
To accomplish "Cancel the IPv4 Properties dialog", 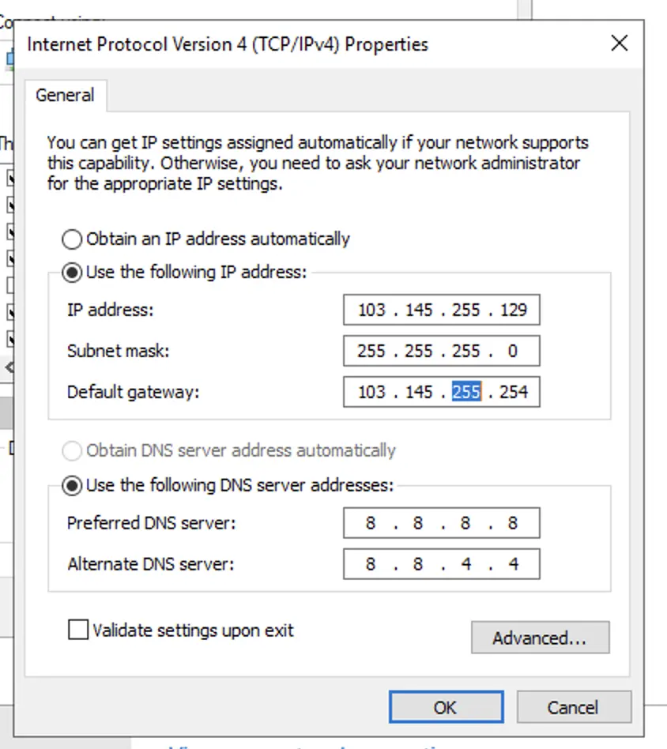I will pos(574,707).
